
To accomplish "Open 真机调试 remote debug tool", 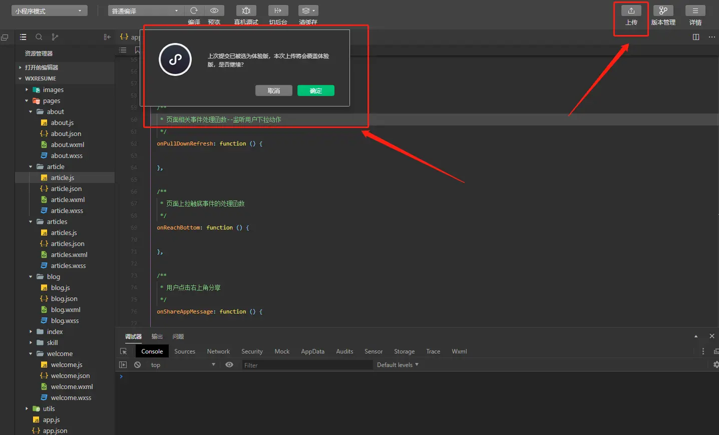I will 246,10.
